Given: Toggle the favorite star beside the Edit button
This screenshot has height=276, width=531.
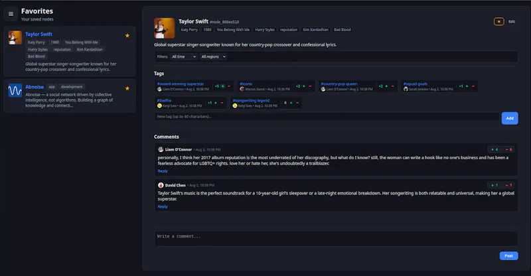Looking at the screenshot, I should click(498, 22).
